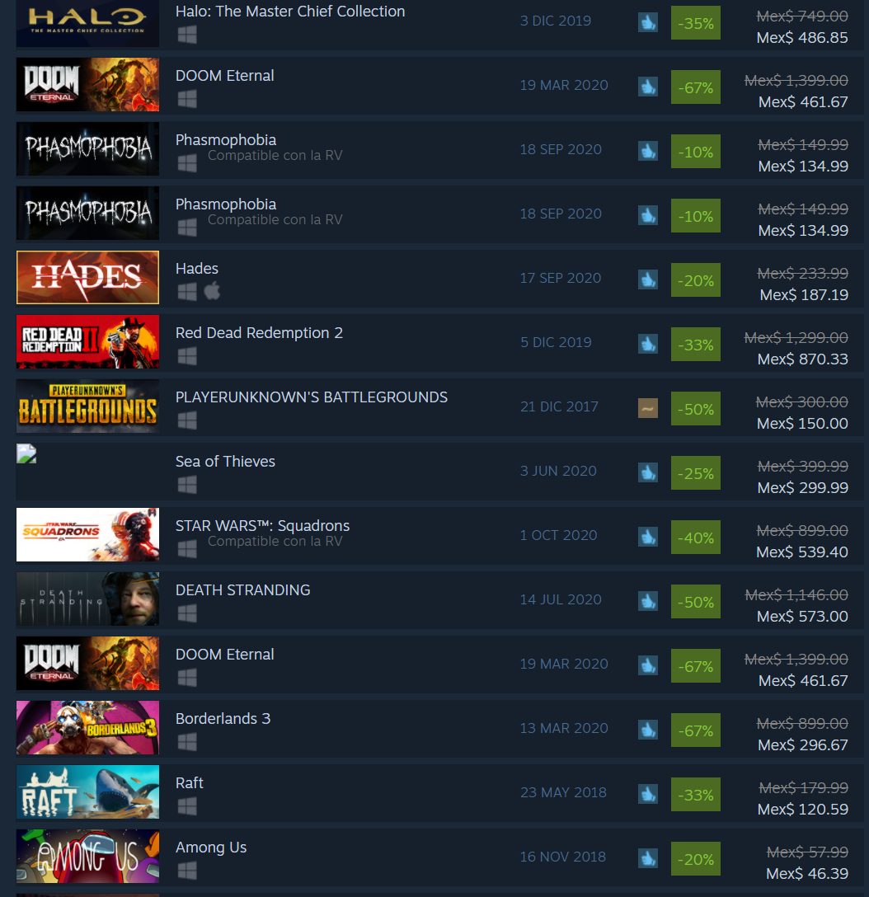Click the Windows icon under Sea of Thieves
The image size is (869, 897).
[x=187, y=485]
